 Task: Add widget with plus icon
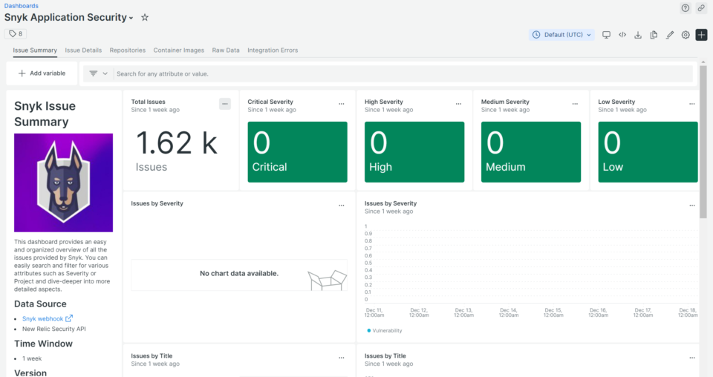701,35
